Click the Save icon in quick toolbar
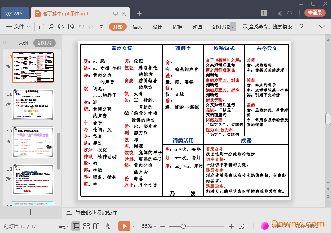Viewport: 331px width, 233px height. tap(41, 27)
